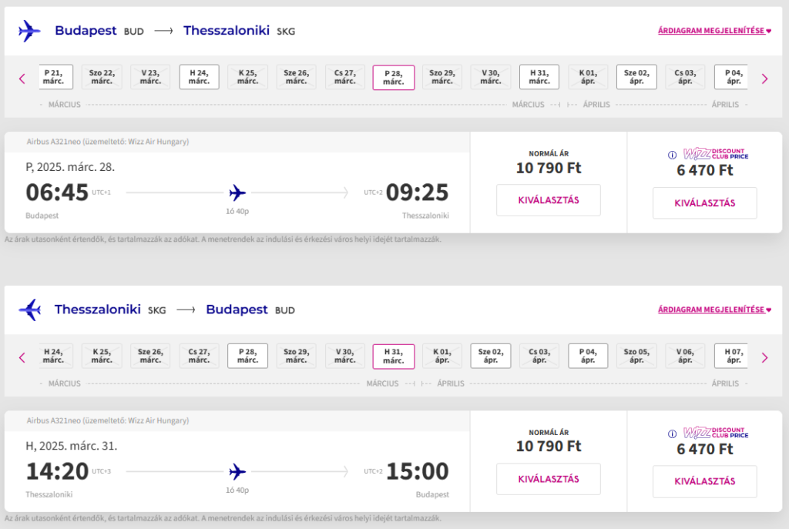Pick return date Sze 02, ápr.
The image size is (789, 529).
491,356
